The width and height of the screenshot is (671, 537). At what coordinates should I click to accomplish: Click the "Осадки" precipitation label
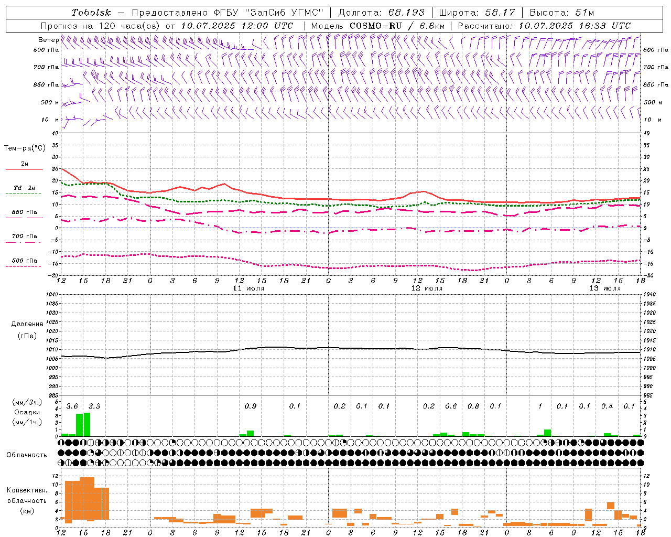click(x=27, y=412)
